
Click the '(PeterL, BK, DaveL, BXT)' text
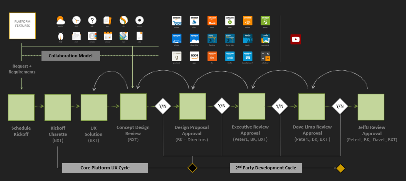point(372,140)
